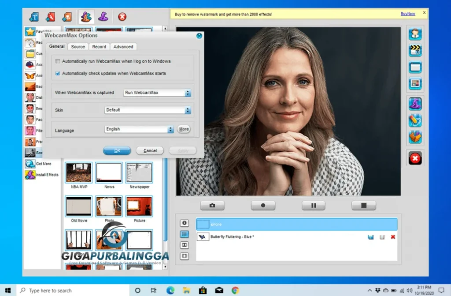The image size is (451, 296).
Task: Save the Butterfly Fluttering effect using the disk icon
Action: click(x=371, y=237)
